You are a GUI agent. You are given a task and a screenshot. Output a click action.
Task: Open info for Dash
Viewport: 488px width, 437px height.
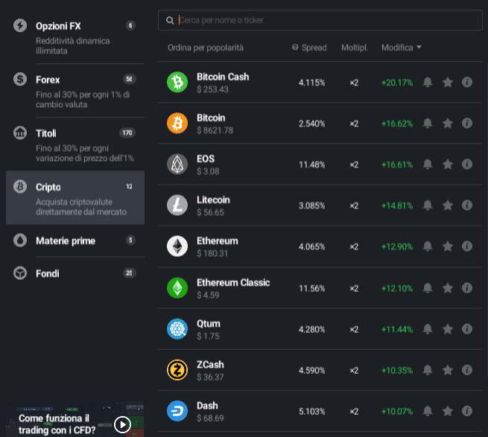coord(467,411)
